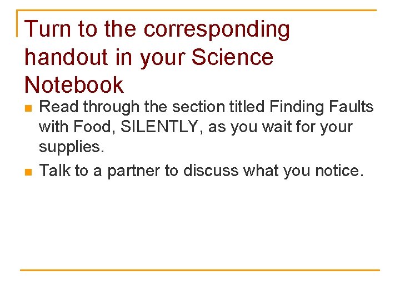
Task: Click the orange bullet beside "Talk to"
Action: [x=28, y=172]
